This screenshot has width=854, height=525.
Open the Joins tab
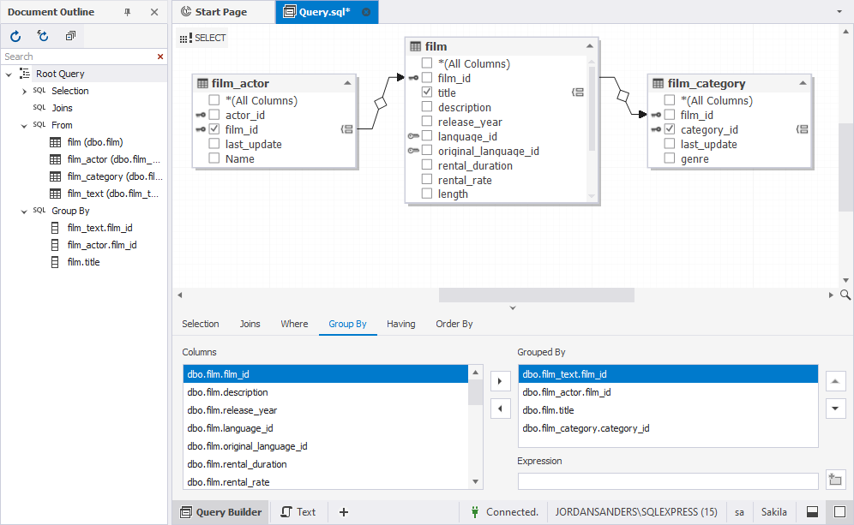250,325
